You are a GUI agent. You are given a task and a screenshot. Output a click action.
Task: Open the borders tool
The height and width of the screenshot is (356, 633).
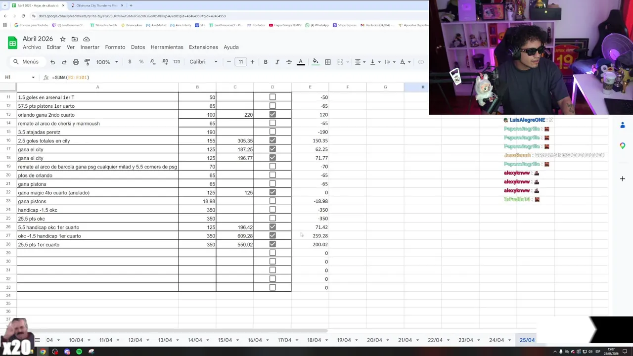[327, 62]
